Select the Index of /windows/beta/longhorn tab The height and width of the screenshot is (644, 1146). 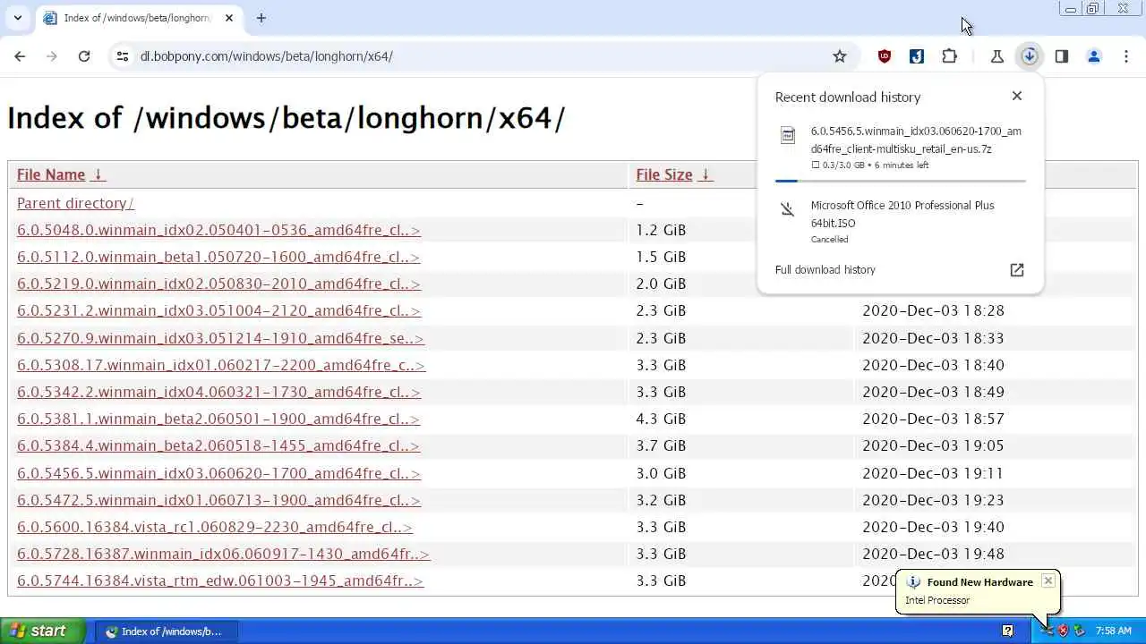point(138,18)
